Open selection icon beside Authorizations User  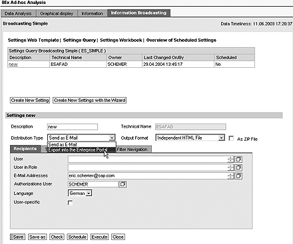[123, 184]
